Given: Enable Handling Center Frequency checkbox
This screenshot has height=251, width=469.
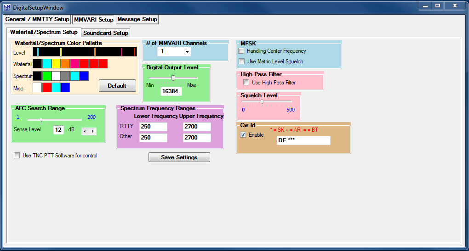Looking at the screenshot, I should [x=241, y=51].
